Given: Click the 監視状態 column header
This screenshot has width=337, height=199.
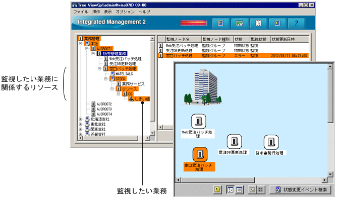Looking at the screenshot, I should click(x=260, y=39).
